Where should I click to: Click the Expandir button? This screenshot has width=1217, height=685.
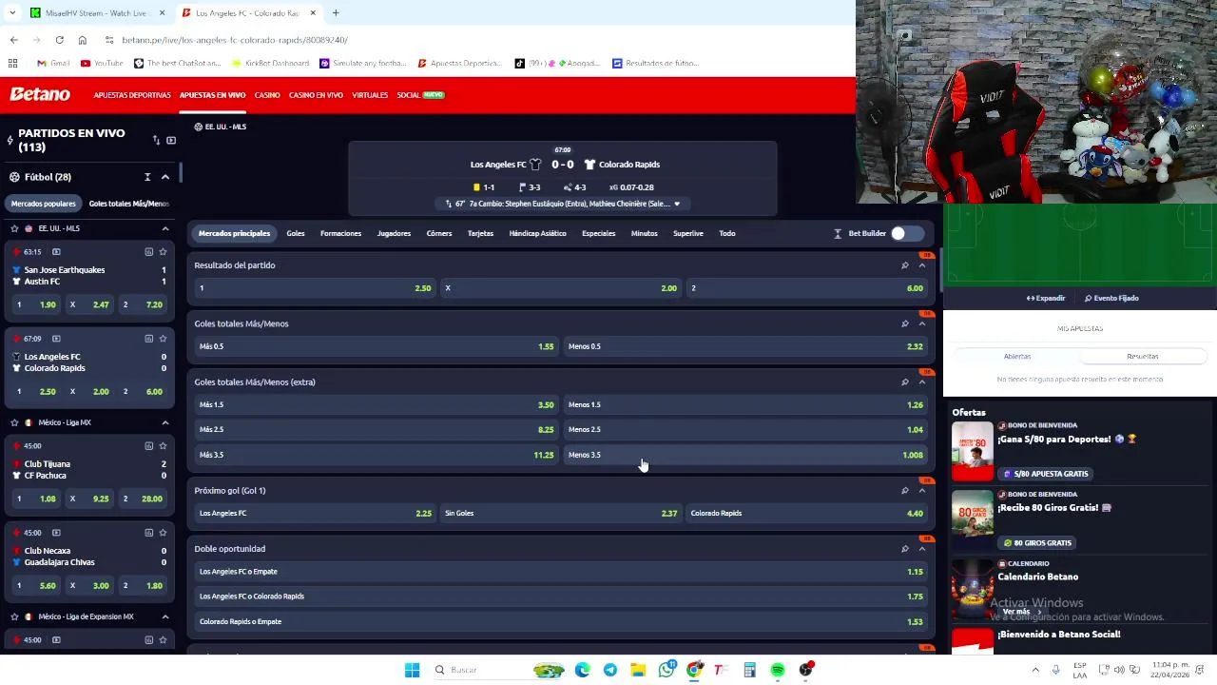pyautogui.click(x=1046, y=298)
